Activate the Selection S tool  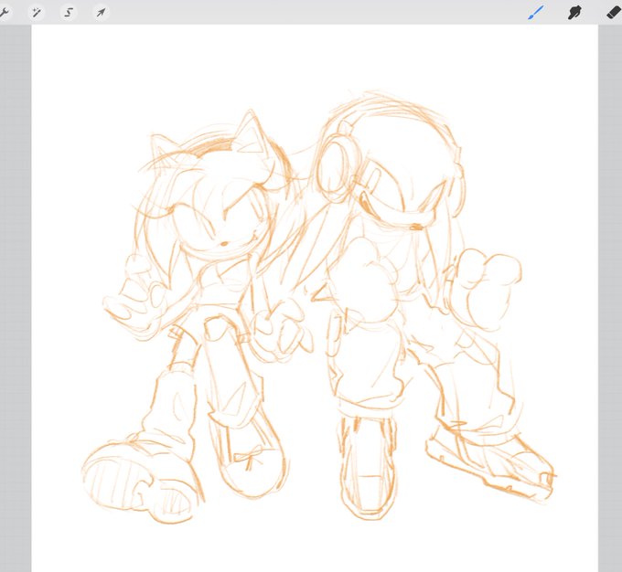[x=69, y=13]
